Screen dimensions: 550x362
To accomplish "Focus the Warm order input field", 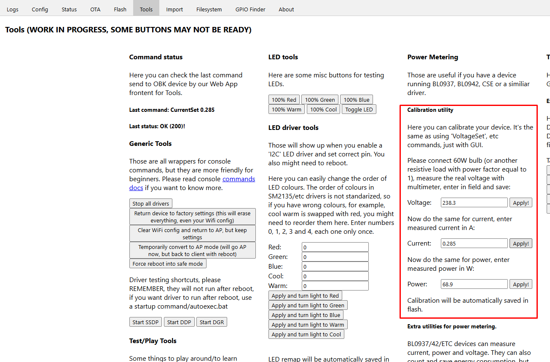I will coord(335,286).
